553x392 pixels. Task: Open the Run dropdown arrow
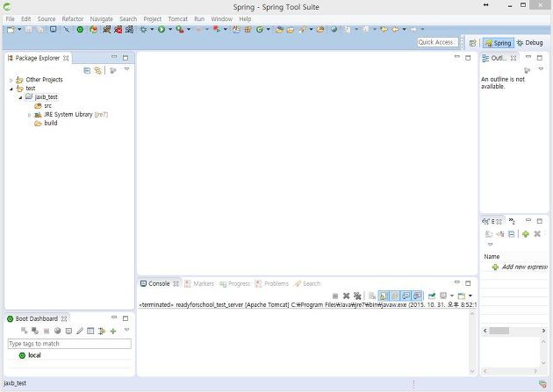[170, 30]
